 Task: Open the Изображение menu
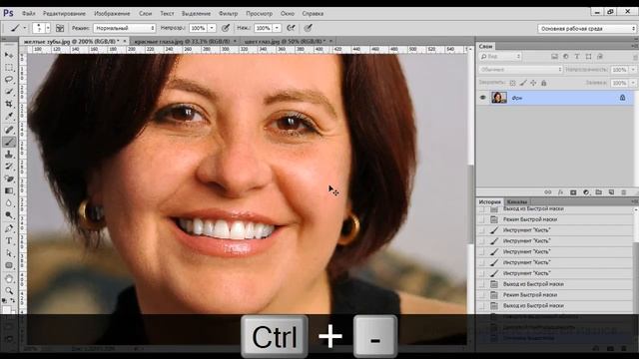pos(112,13)
